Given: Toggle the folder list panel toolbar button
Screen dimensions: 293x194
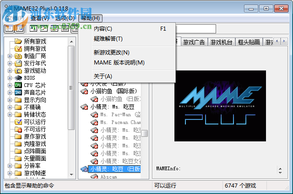Looking at the screenshot, I should 9,28.
